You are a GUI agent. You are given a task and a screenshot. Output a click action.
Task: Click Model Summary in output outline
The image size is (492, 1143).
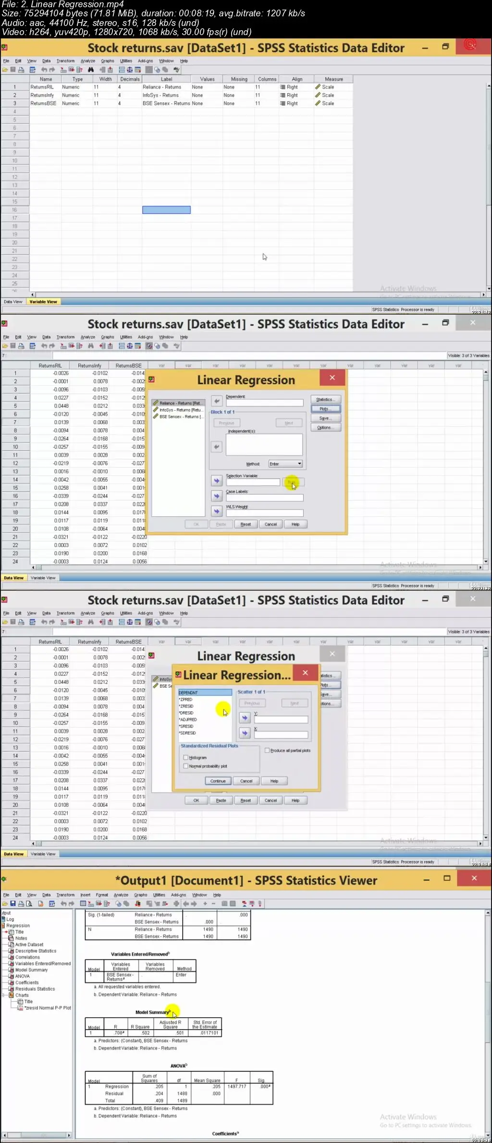tap(32, 970)
